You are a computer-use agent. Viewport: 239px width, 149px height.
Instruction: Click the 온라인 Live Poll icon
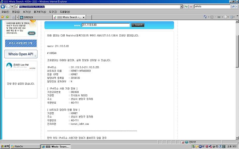9,66
